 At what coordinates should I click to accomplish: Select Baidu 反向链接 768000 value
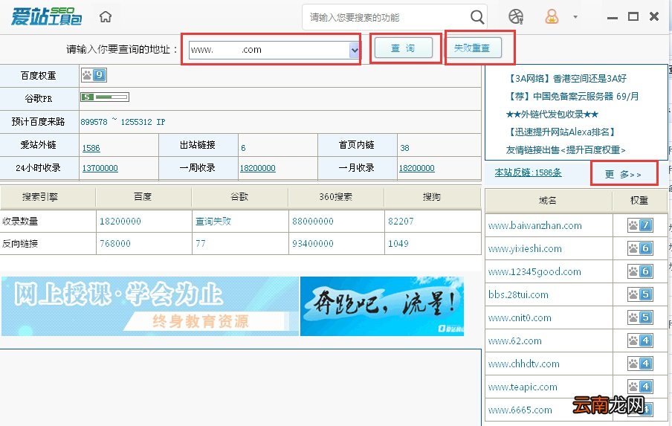pos(115,243)
